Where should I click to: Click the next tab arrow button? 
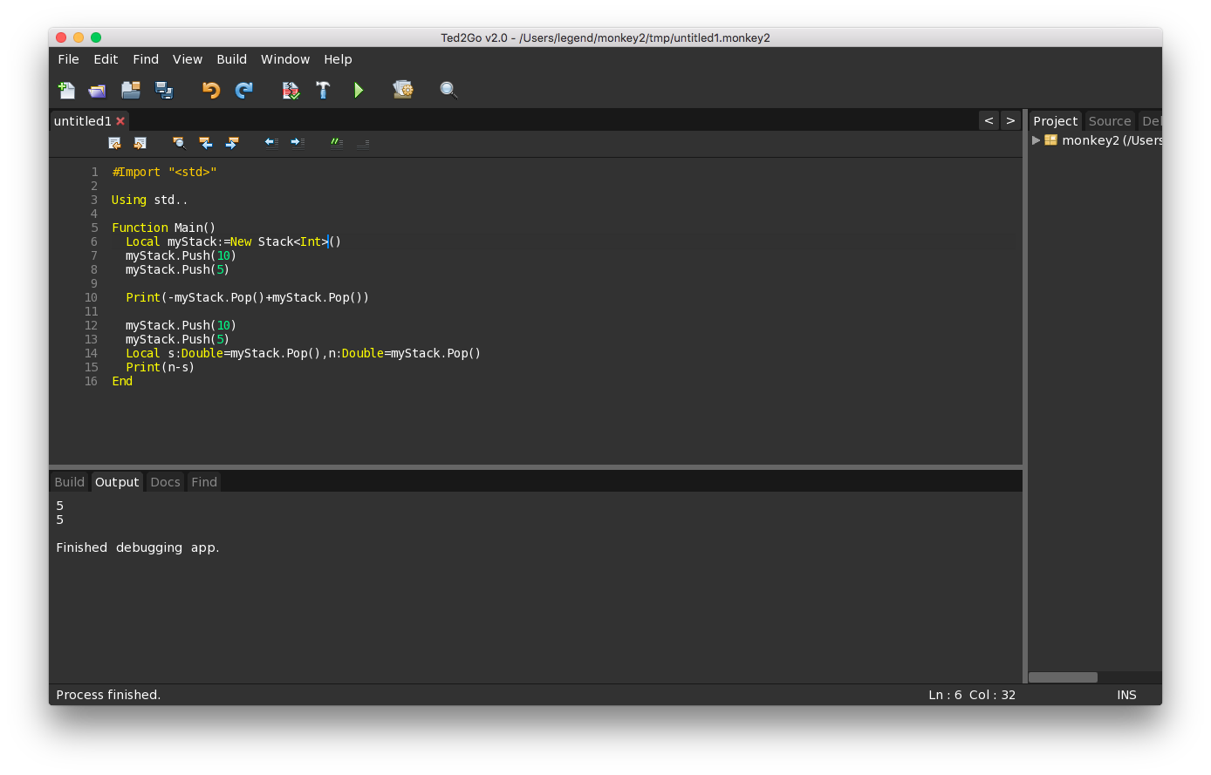[x=1010, y=120]
